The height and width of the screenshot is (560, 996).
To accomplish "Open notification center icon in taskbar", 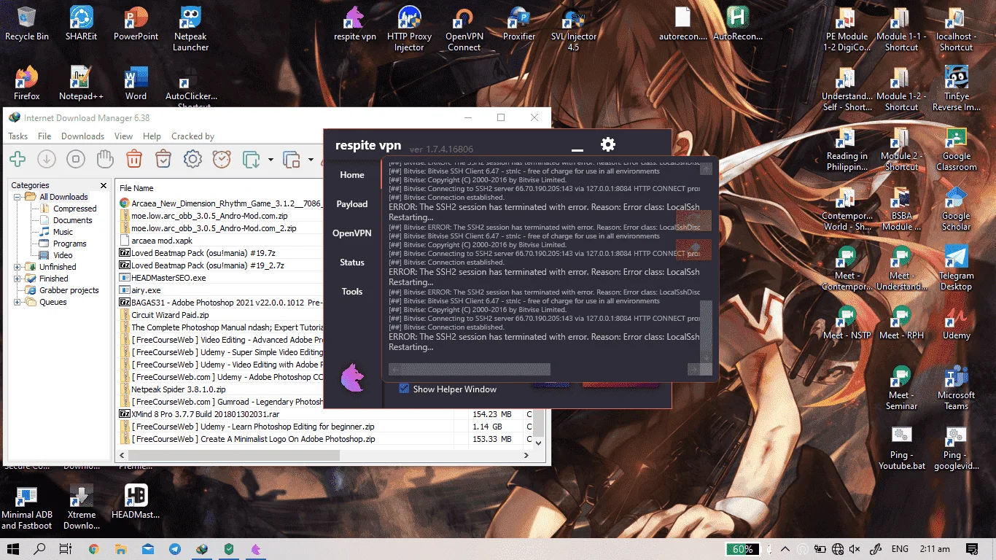I will [971, 549].
